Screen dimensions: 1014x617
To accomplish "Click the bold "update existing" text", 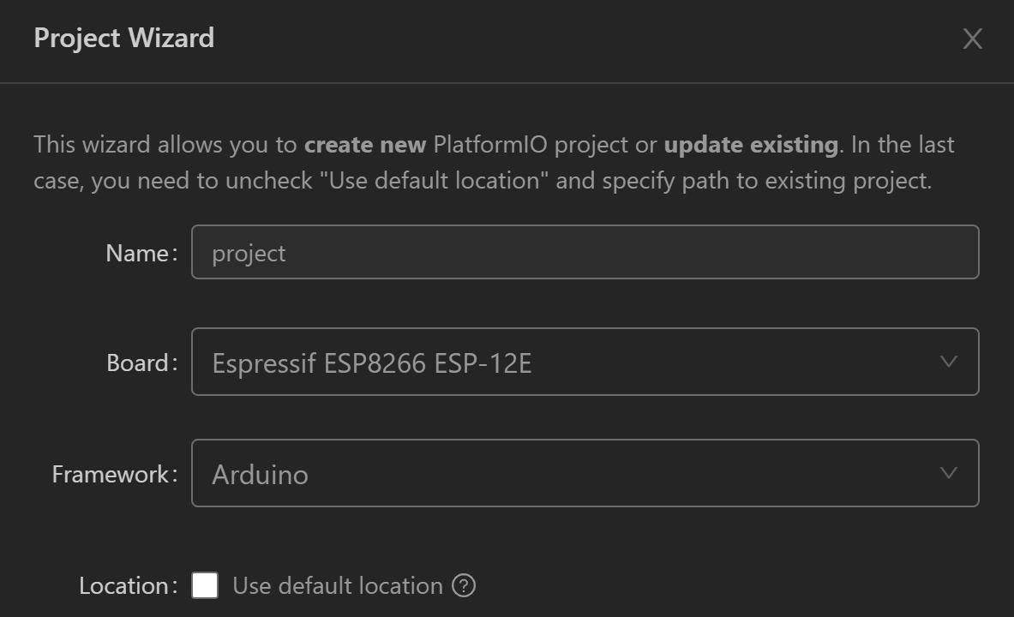I will coord(751,145).
